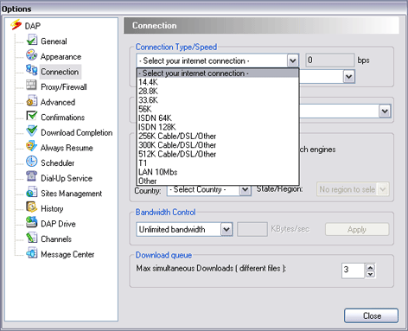
Task: Choose ISDN 128K from the list
Action: 218,127
